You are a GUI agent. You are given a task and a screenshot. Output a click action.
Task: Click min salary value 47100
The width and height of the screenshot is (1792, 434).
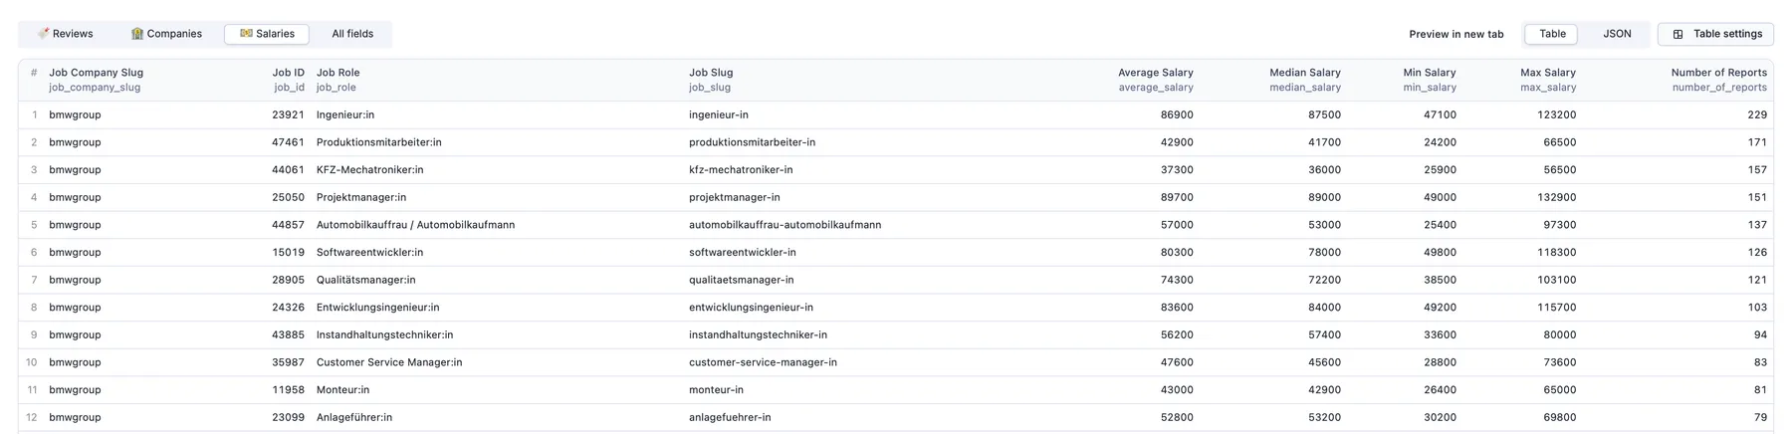(1440, 114)
